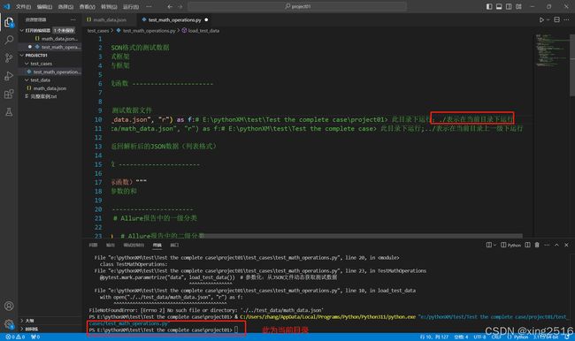Click the VS Code logo icon
The height and width of the screenshot is (341, 575).
pos(6,6)
